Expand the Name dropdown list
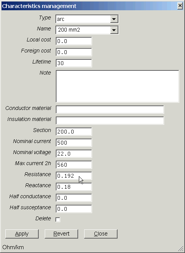The image size is (185, 253). tap(114, 30)
